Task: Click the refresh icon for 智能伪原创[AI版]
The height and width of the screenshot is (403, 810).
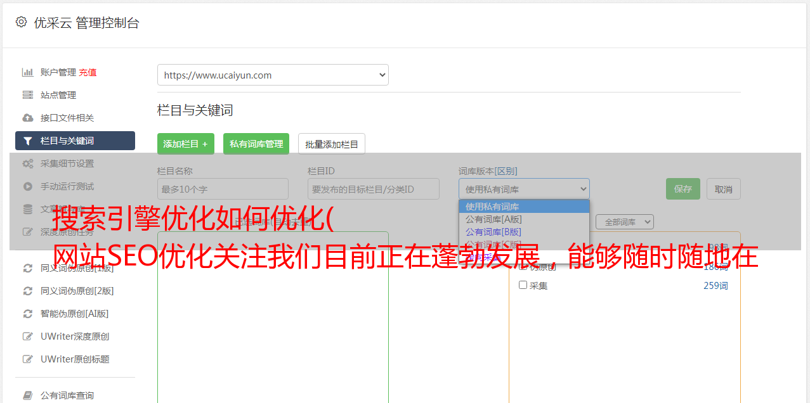Action: pyautogui.click(x=28, y=314)
